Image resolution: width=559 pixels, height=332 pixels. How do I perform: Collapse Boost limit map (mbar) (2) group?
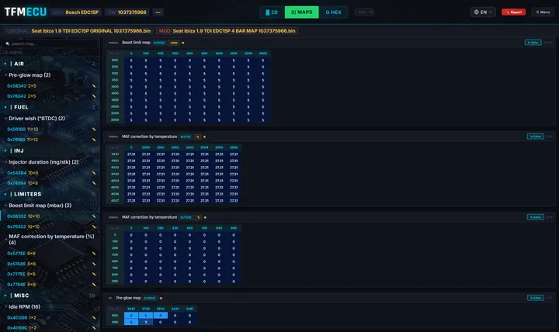[6, 206]
